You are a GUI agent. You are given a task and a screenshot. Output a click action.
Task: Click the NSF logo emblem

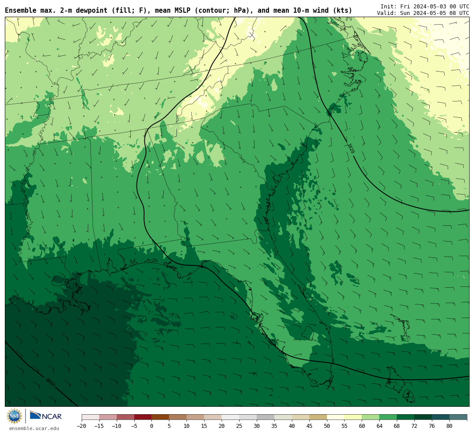[14, 416]
